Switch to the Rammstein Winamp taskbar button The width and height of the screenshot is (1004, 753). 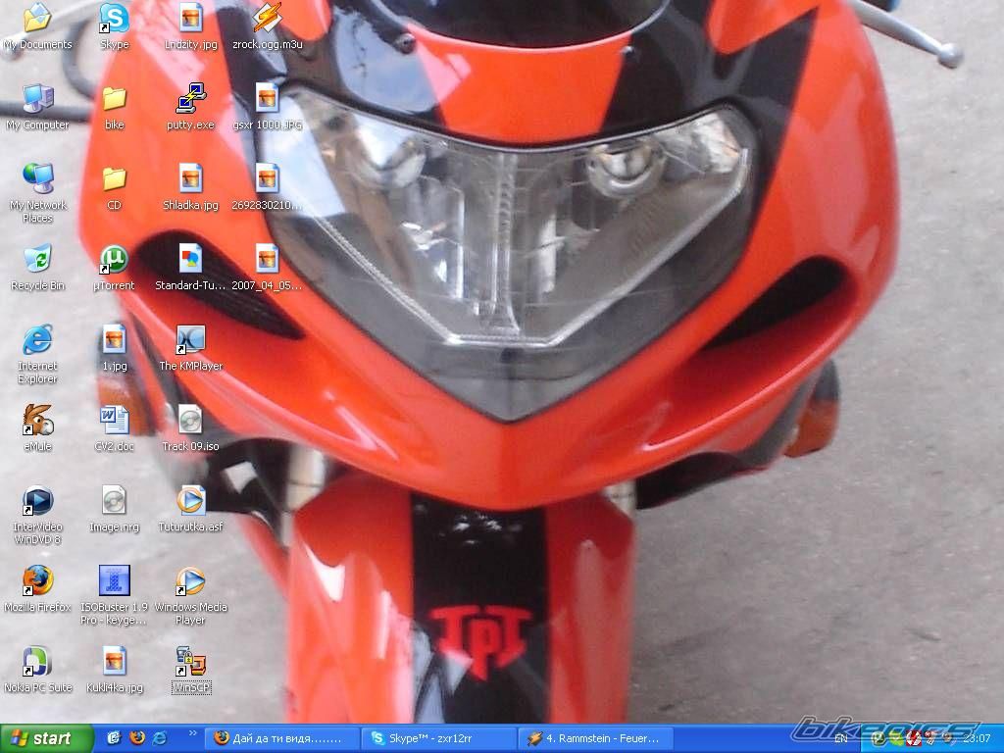(595, 738)
